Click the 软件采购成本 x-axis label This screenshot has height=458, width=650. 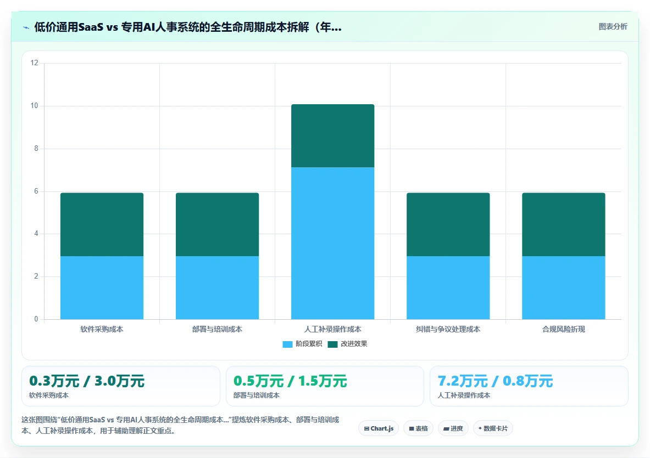[x=102, y=329]
